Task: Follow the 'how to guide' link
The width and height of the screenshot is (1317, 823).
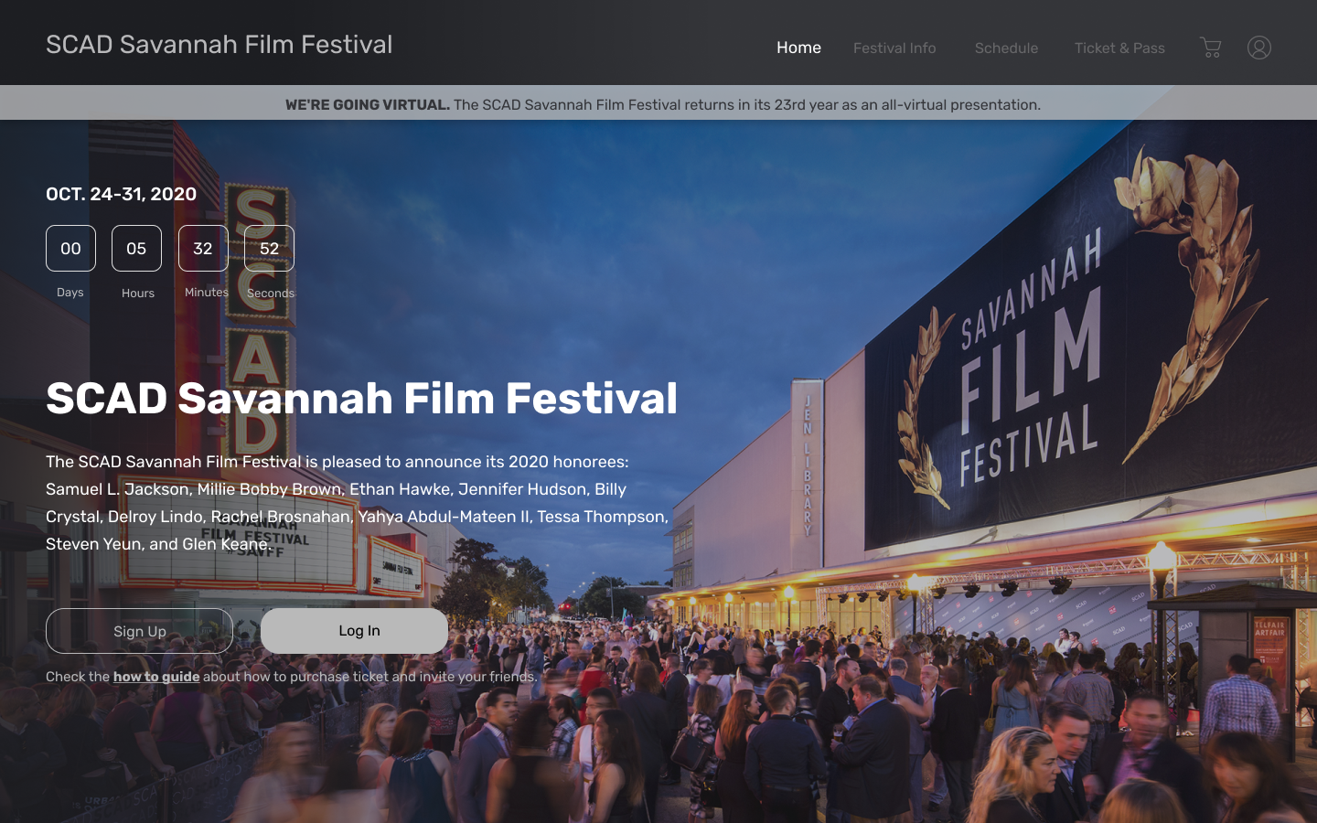Action: 156,677
